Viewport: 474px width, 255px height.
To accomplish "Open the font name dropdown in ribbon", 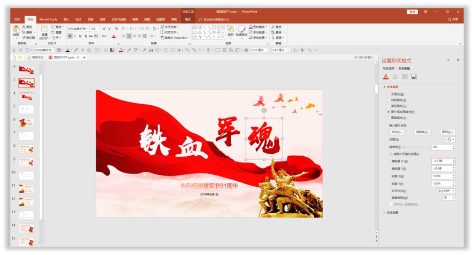I will [88, 29].
